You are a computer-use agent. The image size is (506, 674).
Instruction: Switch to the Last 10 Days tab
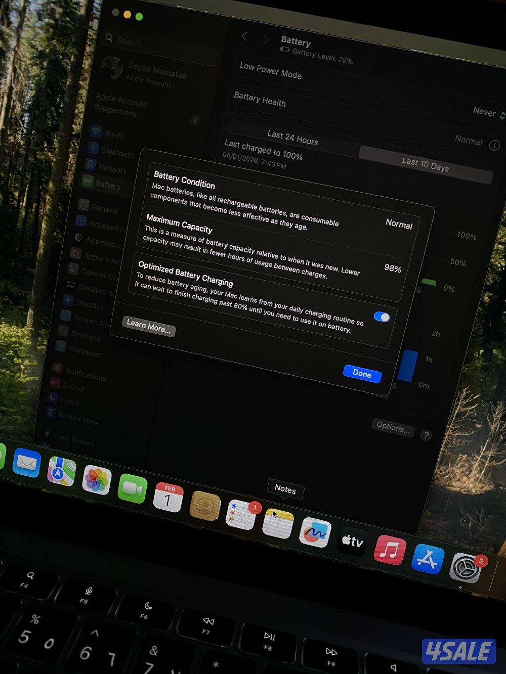tap(425, 164)
